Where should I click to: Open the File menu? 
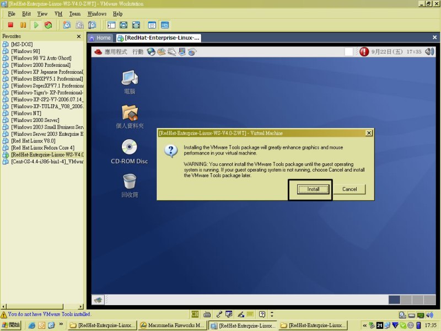pos(12,14)
